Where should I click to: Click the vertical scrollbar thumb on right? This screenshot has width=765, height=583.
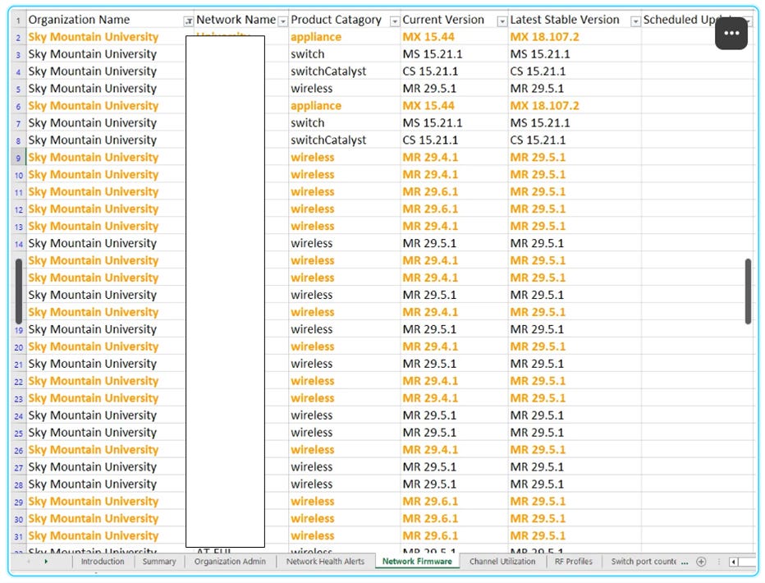click(748, 291)
